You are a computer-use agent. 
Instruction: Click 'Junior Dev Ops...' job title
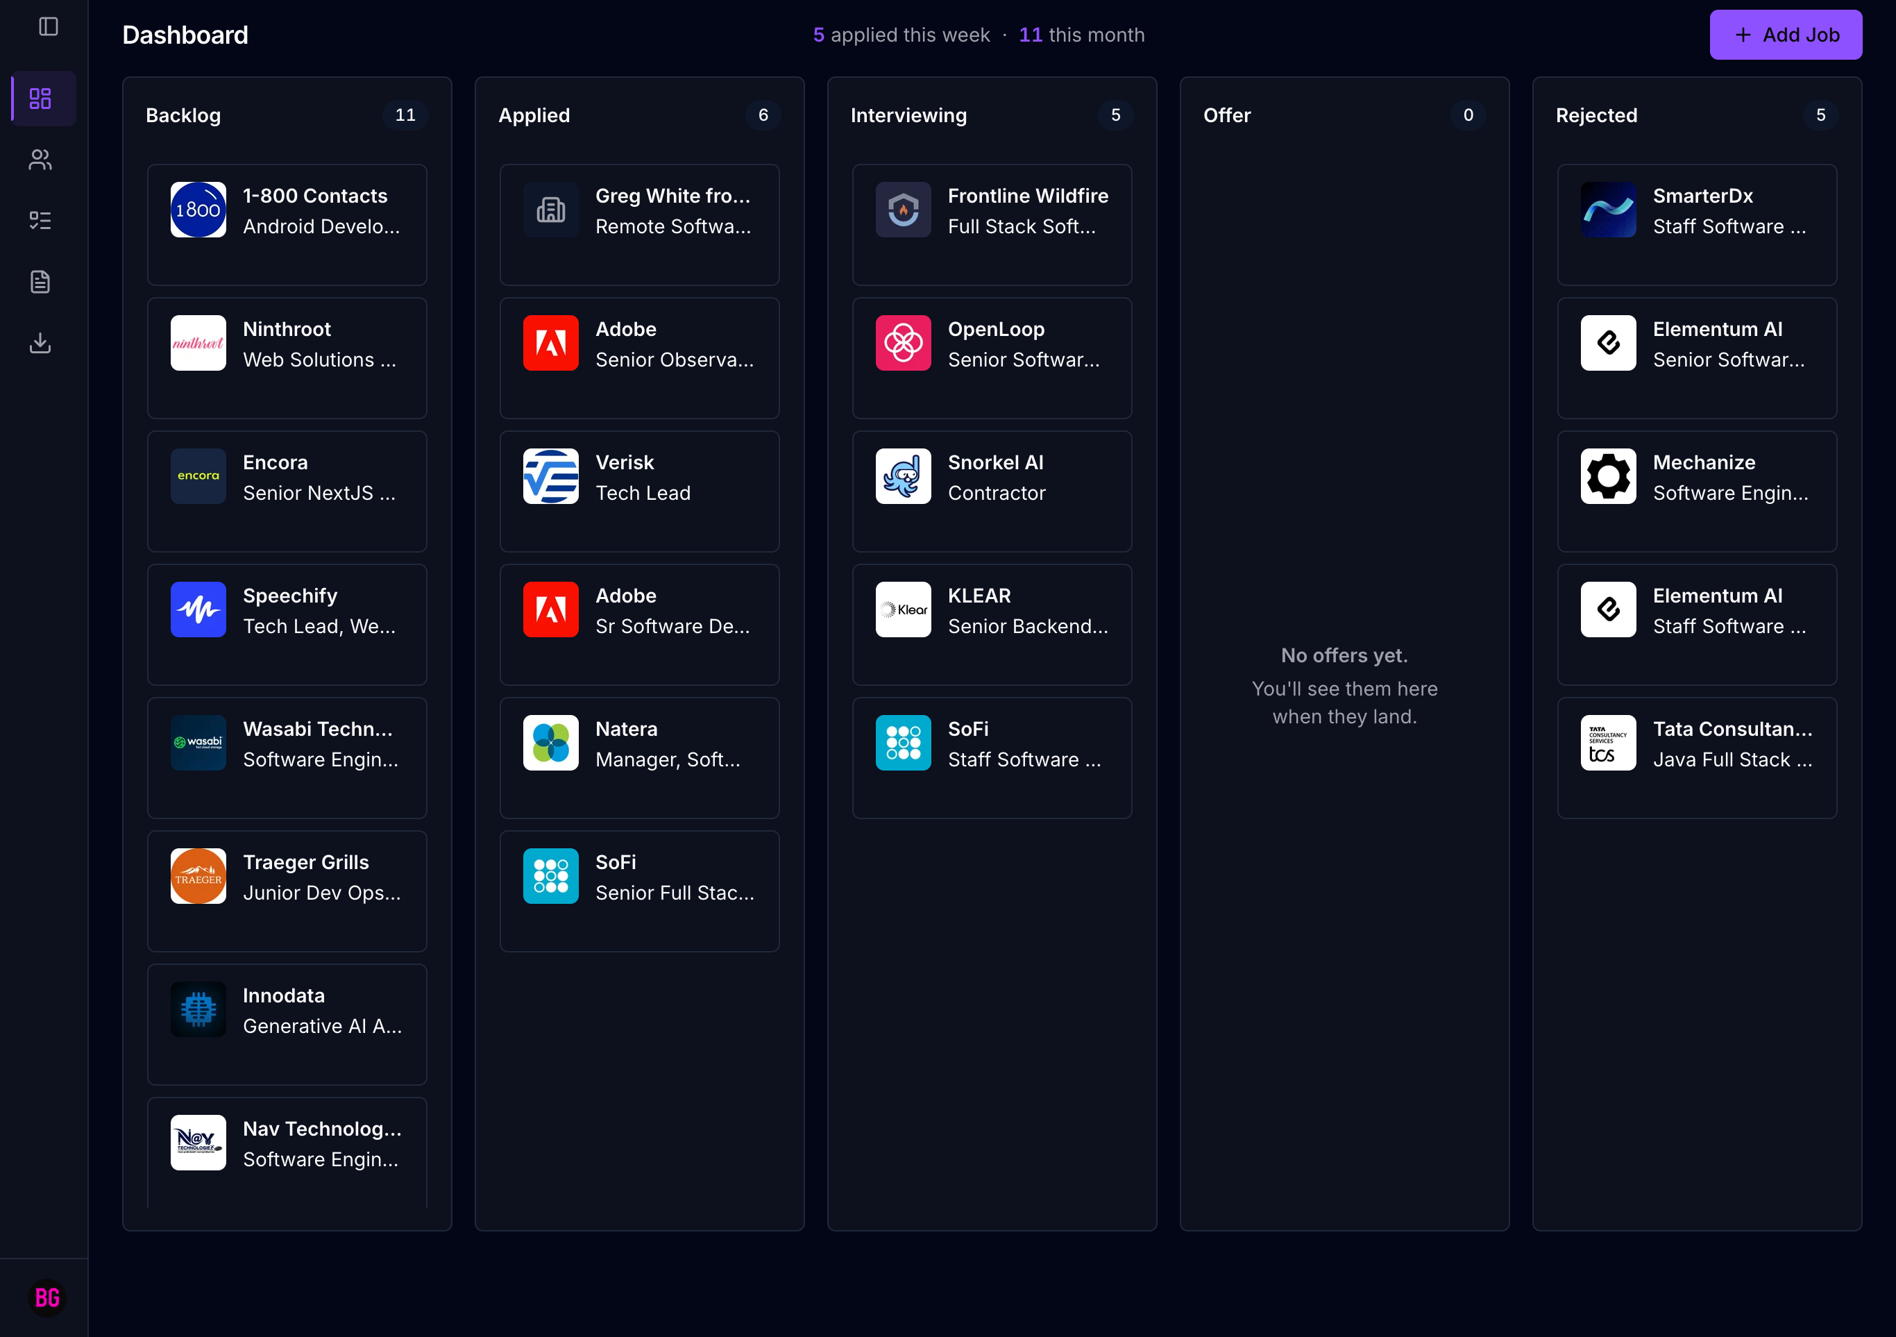[x=322, y=893]
